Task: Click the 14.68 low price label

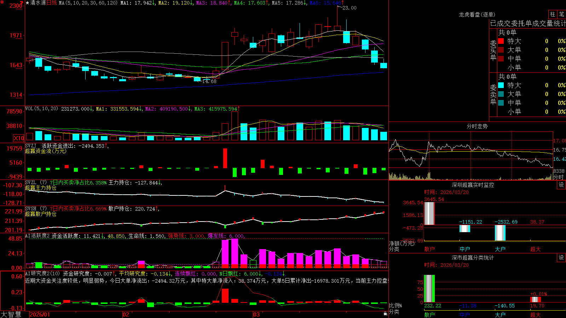Action: click(x=209, y=81)
